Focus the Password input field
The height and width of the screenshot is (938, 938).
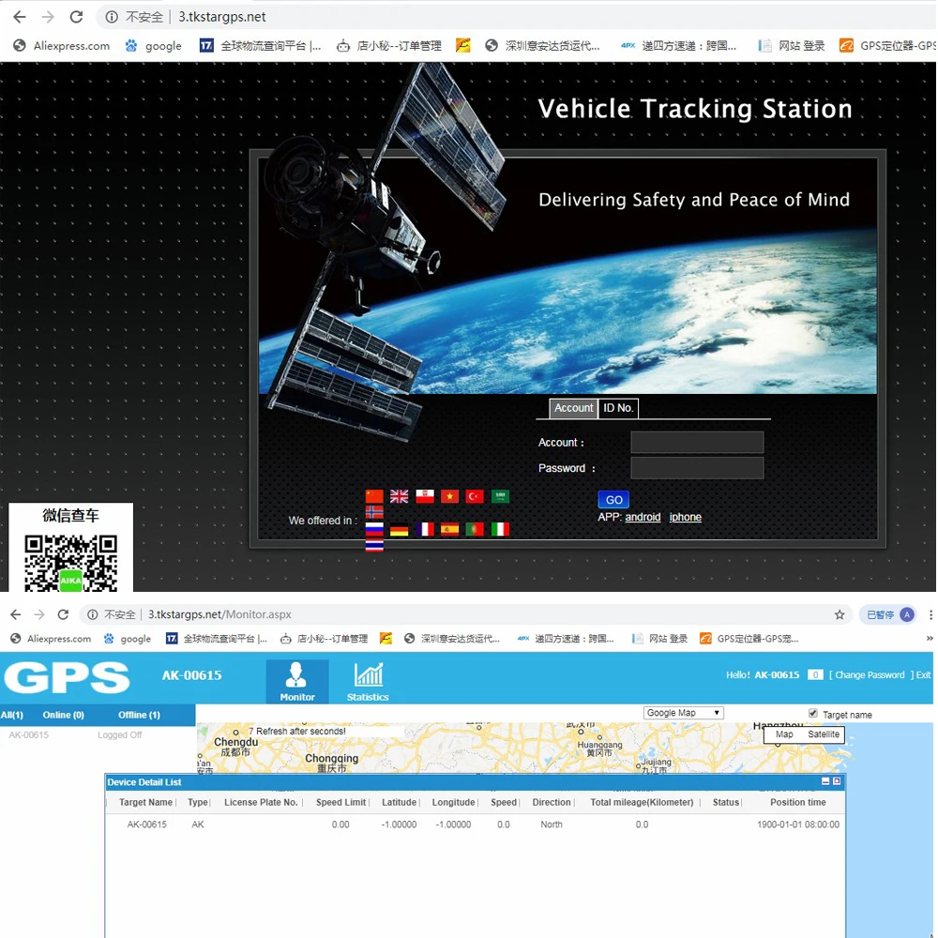coord(697,468)
